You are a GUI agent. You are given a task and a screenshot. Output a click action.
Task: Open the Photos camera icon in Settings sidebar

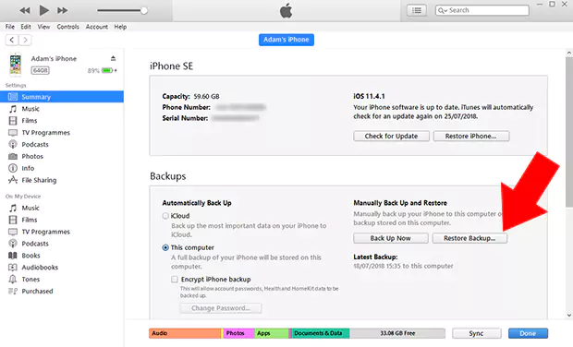point(13,156)
